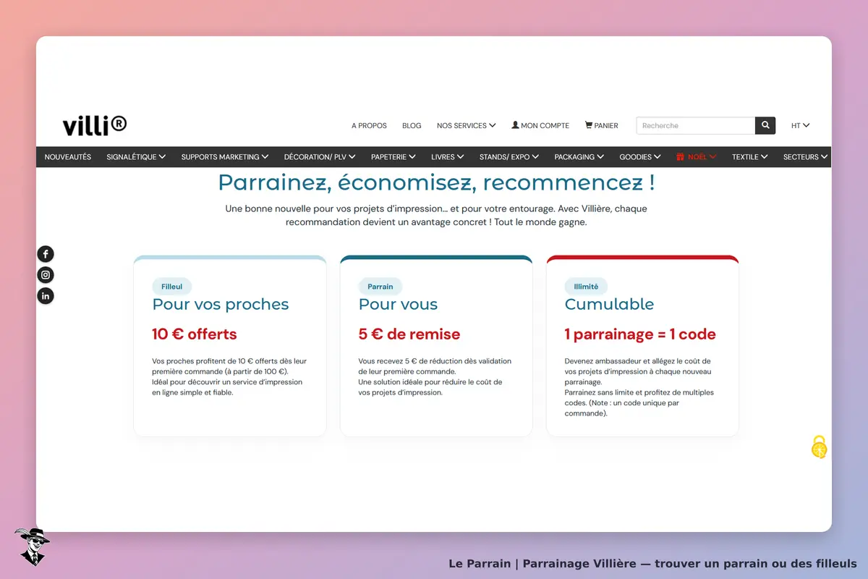Click the red gift icon beside Noël
Image resolution: width=868 pixels, height=579 pixels.
680,157
